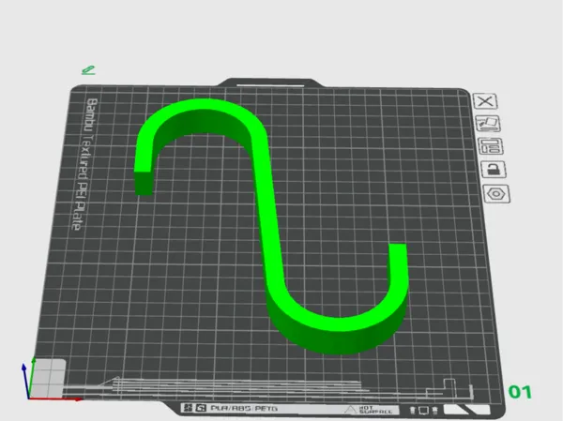The height and width of the screenshot is (421, 563).
Task: Click the plate number 01 label
Action: 520,392
